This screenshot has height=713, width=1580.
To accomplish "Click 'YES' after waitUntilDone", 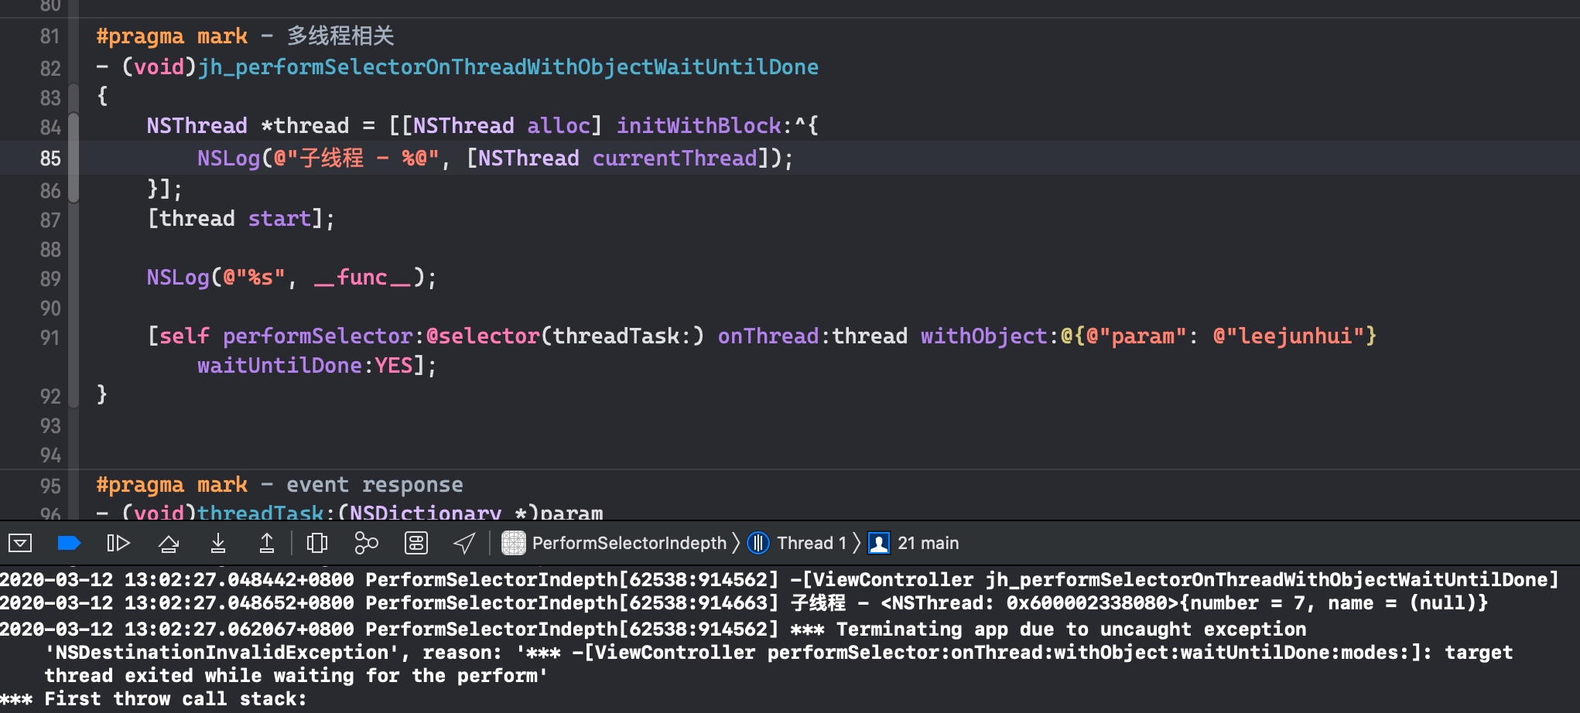I will click(x=394, y=365).
